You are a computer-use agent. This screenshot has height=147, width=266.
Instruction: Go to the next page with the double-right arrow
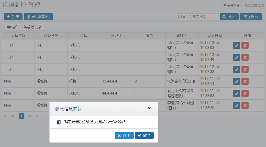click(30, 116)
